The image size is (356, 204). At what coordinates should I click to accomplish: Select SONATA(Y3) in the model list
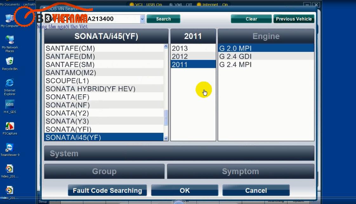tap(104, 121)
